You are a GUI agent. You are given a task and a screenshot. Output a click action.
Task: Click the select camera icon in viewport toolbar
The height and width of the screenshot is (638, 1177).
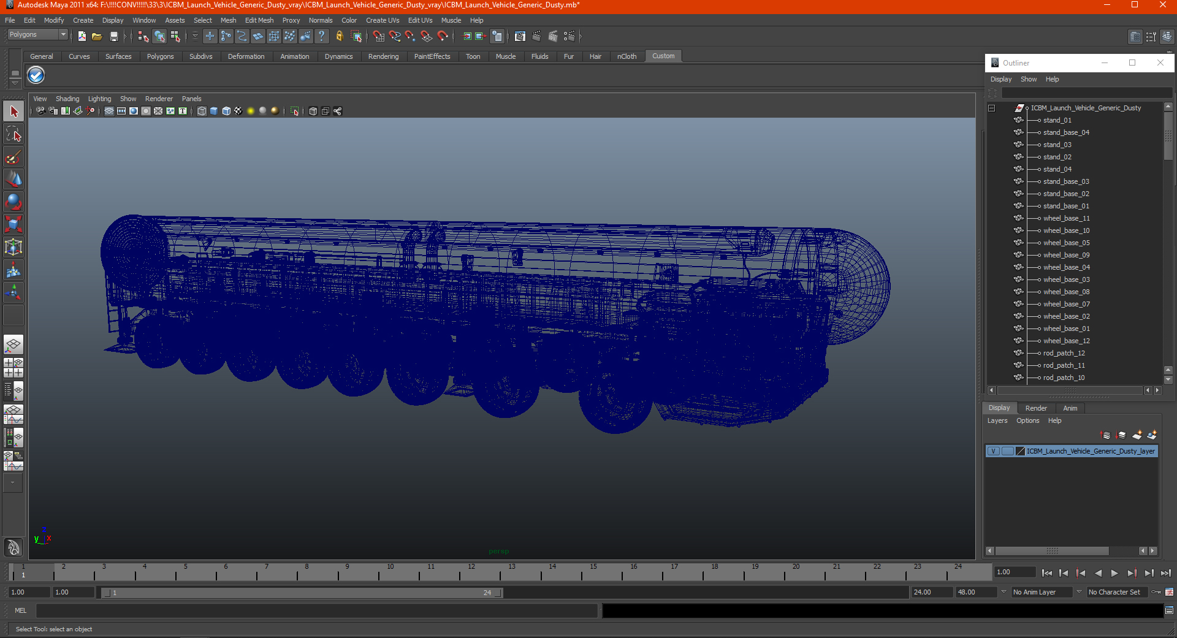(x=40, y=111)
